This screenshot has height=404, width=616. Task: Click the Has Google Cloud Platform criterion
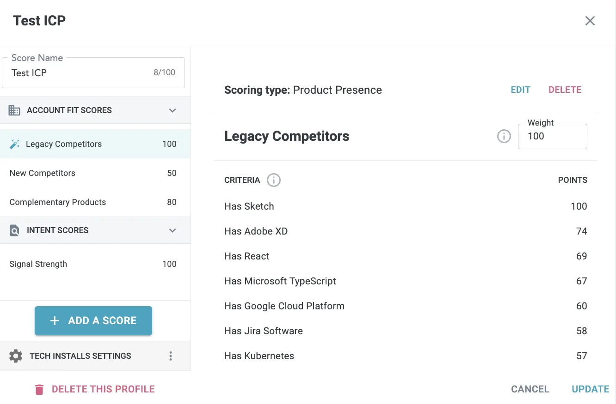(406, 306)
